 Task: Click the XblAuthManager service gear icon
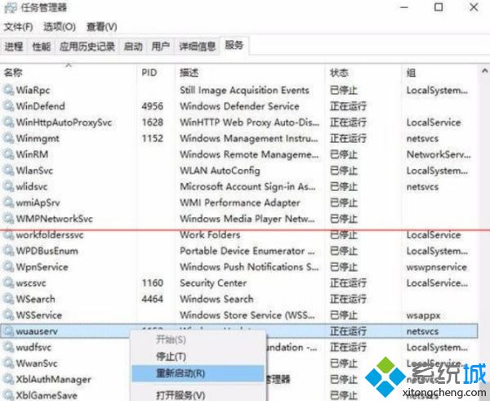click(8, 380)
